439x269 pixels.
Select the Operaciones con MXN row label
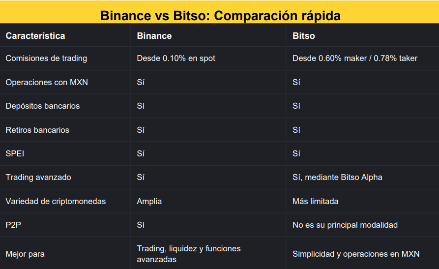pyautogui.click(x=47, y=83)
